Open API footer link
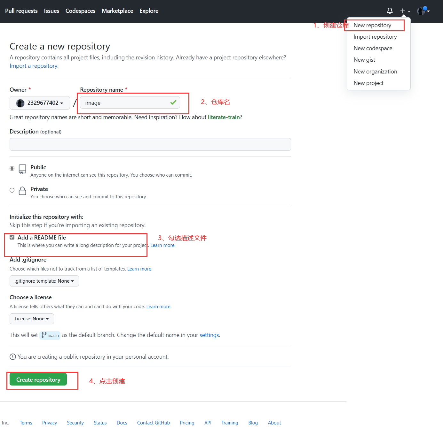 click(x=208, y=423)
